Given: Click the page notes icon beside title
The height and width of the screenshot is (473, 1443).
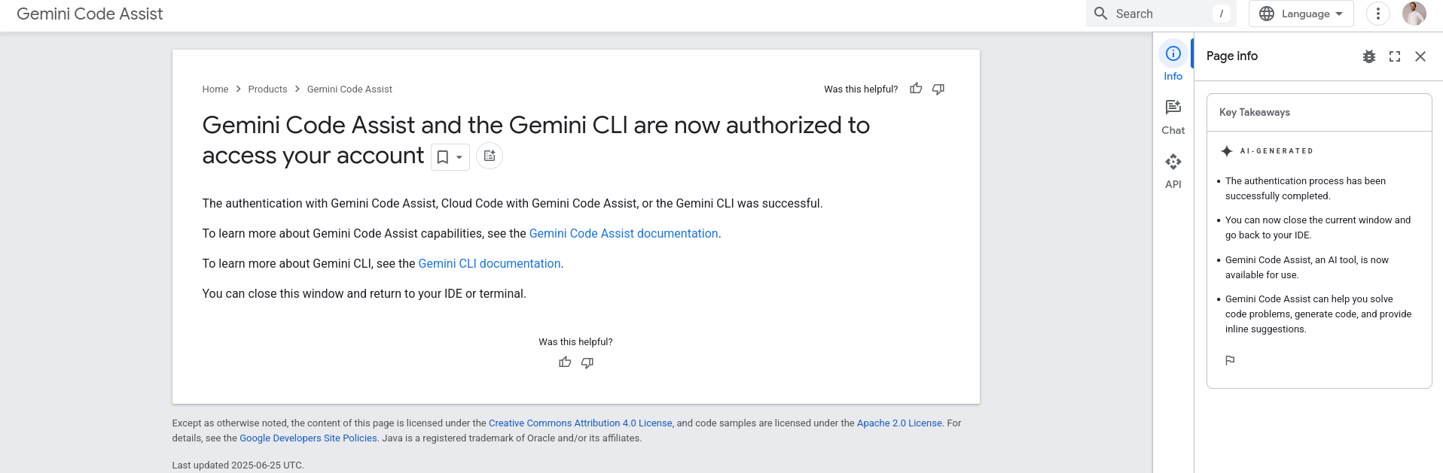Looking at the screenshot, I should (x=490, y=156).
